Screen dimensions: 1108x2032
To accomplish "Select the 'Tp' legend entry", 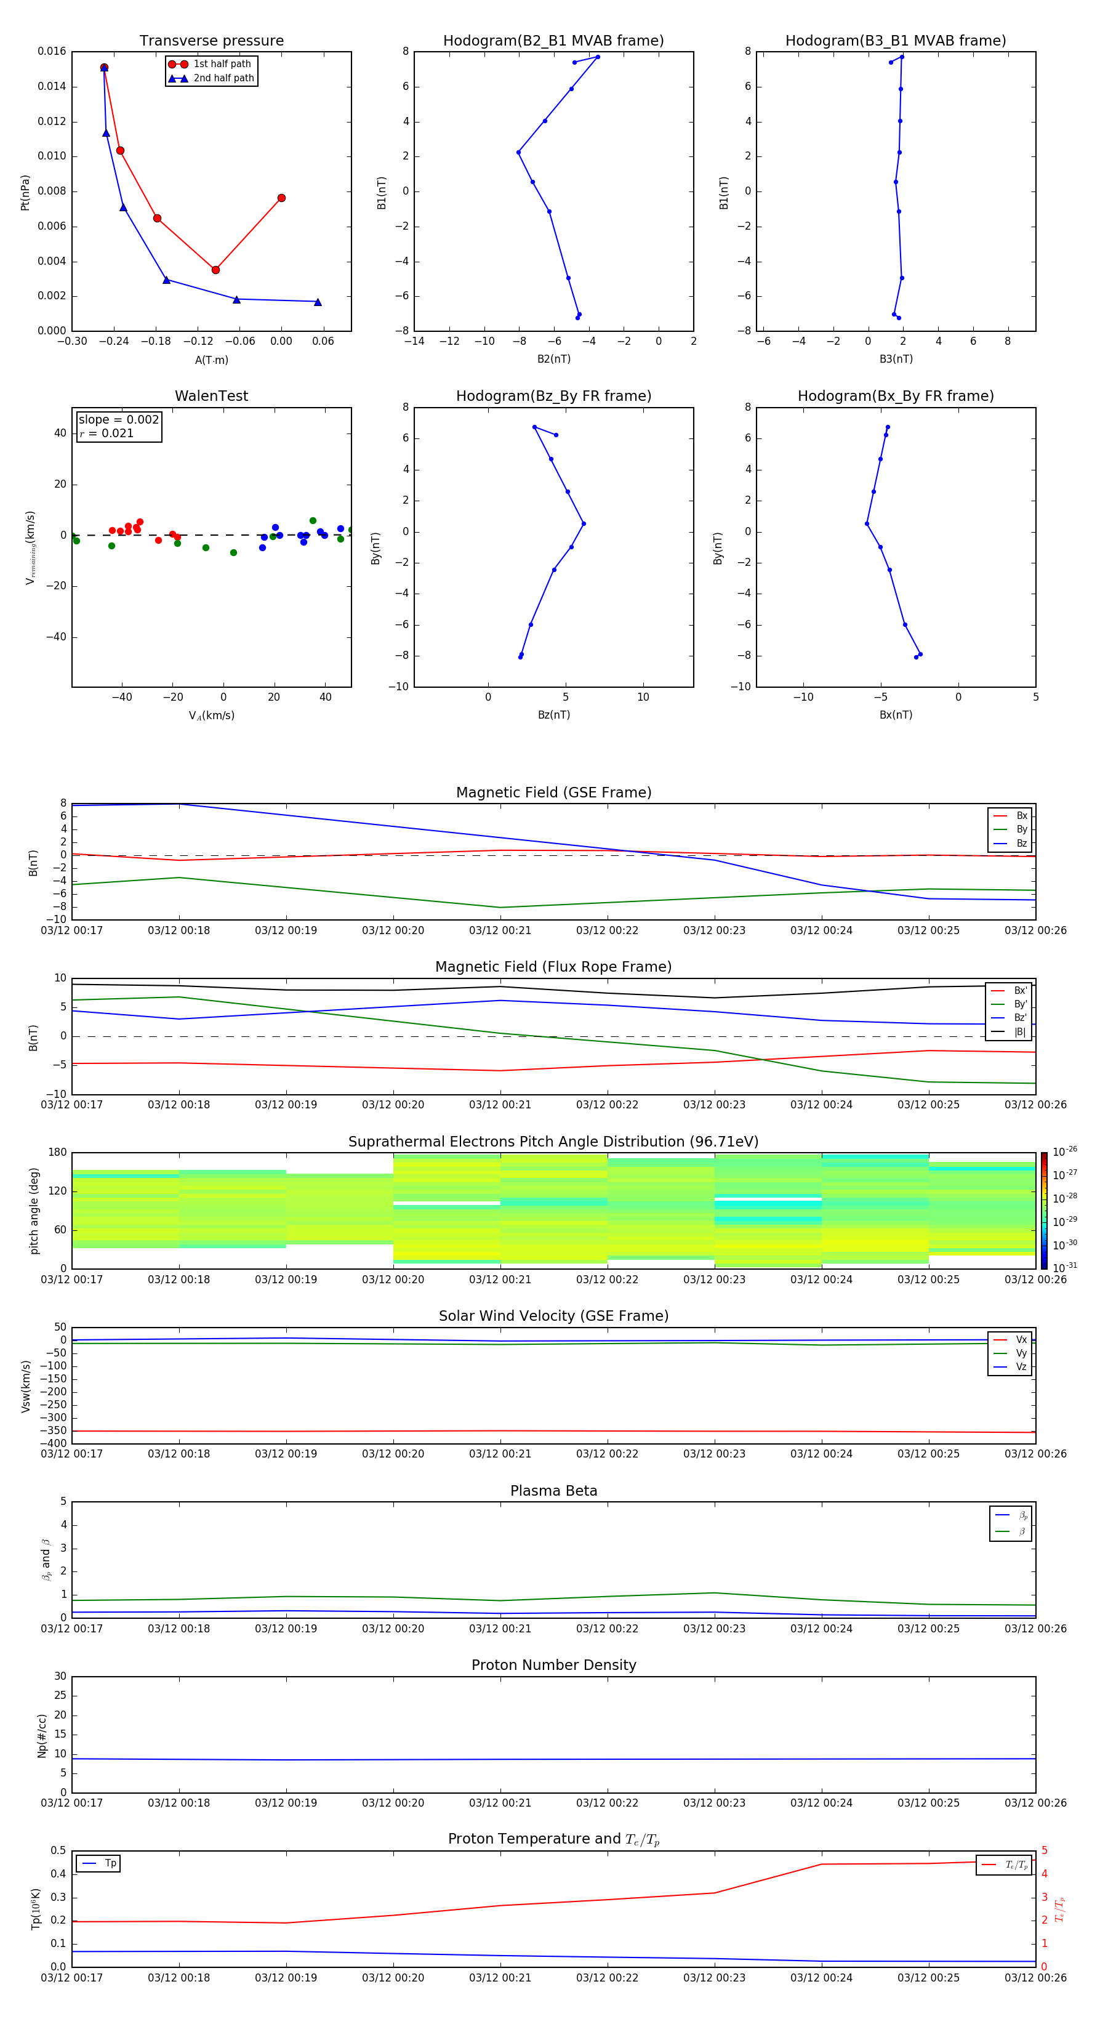I will 100,1863.
